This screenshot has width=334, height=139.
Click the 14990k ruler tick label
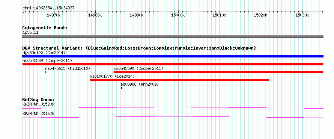pyautogui.click(x=137, y=15)
